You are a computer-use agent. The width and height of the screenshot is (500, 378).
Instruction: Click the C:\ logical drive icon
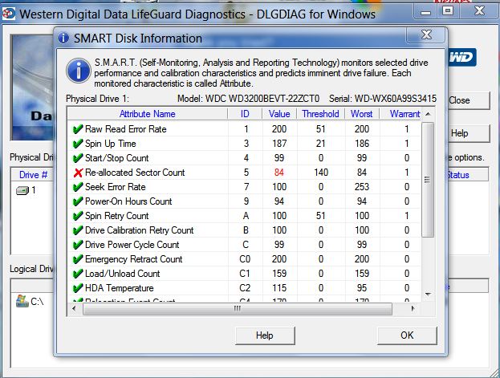tap(22, 301)
